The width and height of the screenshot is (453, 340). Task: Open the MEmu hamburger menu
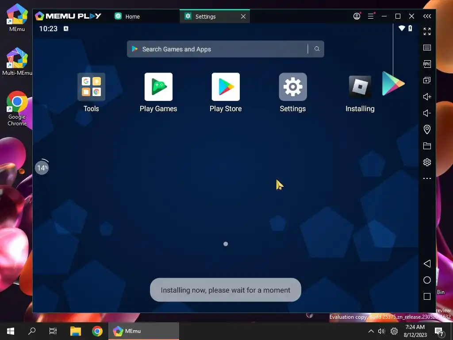(371, 16)
